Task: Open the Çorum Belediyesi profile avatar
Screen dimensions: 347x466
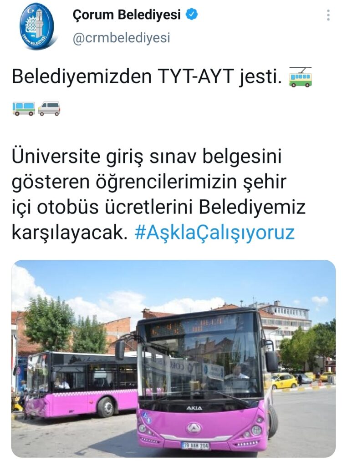Action: [37, 26]
